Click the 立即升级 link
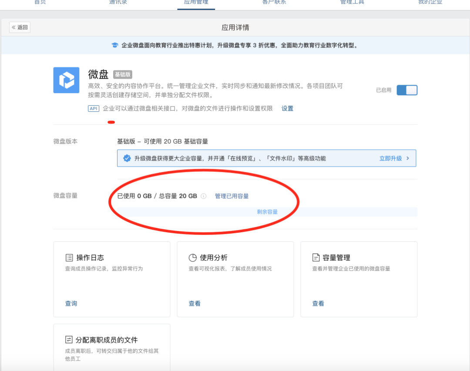Image resolution: width=470 pixels, height=371 pixels. click(x=390, y=158)
